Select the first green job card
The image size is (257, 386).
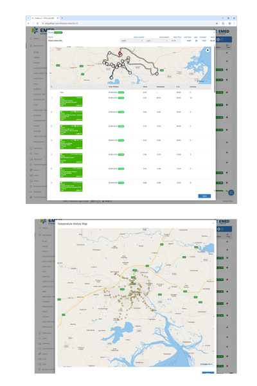(71, 102)
